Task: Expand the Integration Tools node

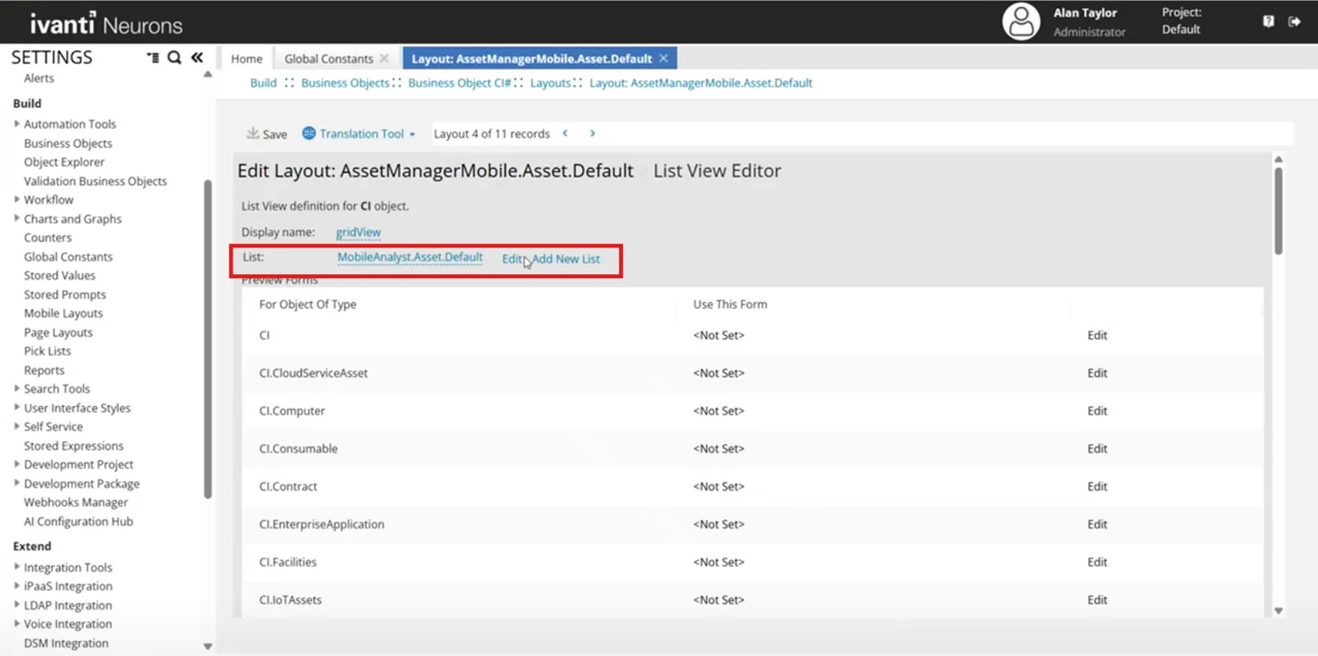Action: point(17,567)
